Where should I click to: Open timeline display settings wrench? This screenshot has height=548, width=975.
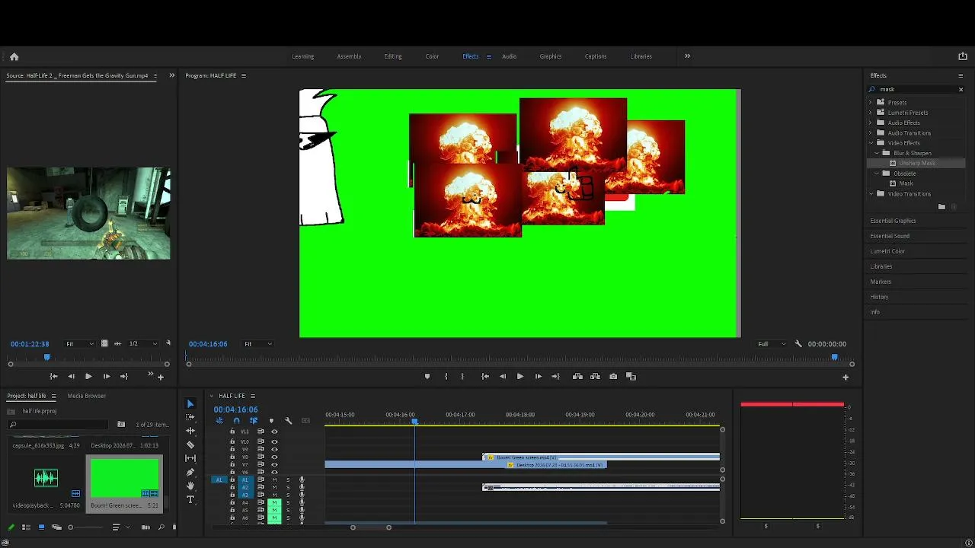288,421
